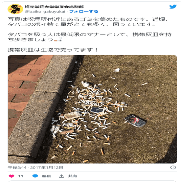This screenshot has width=182, height=182.
Task: Open the tweet info circle icon
Action: click(173, 167)
